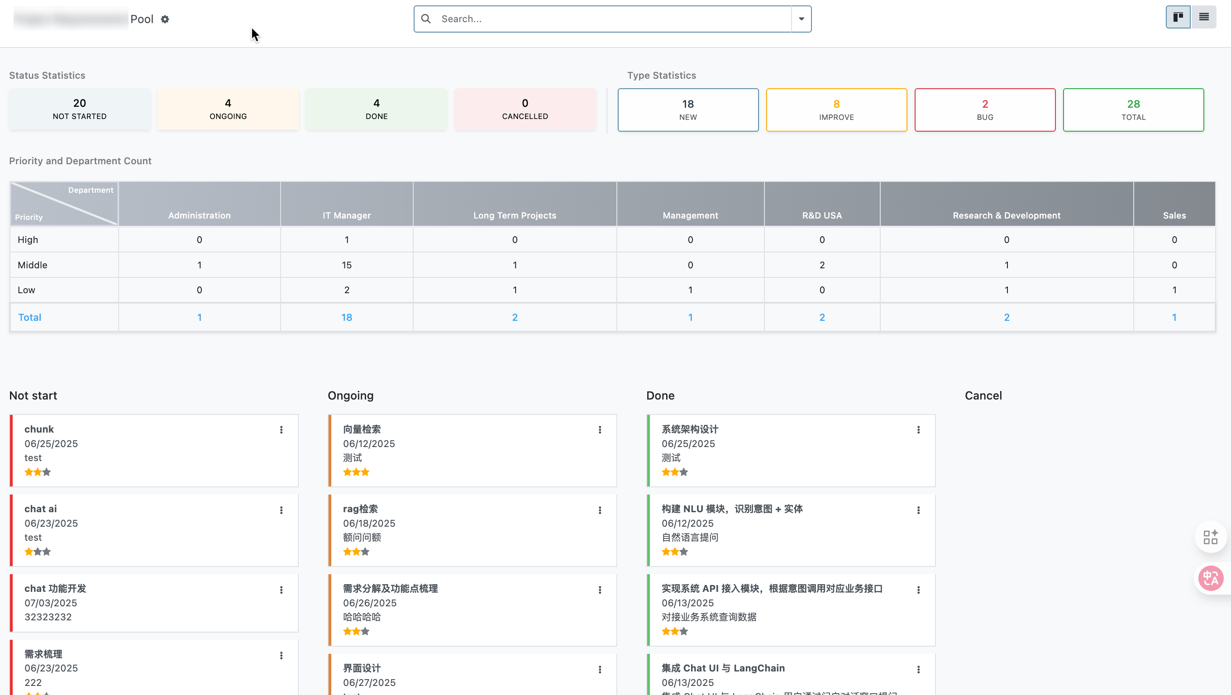
Task: Open the three-dot menu on the 向量检索 card
Action: (600, 430)
